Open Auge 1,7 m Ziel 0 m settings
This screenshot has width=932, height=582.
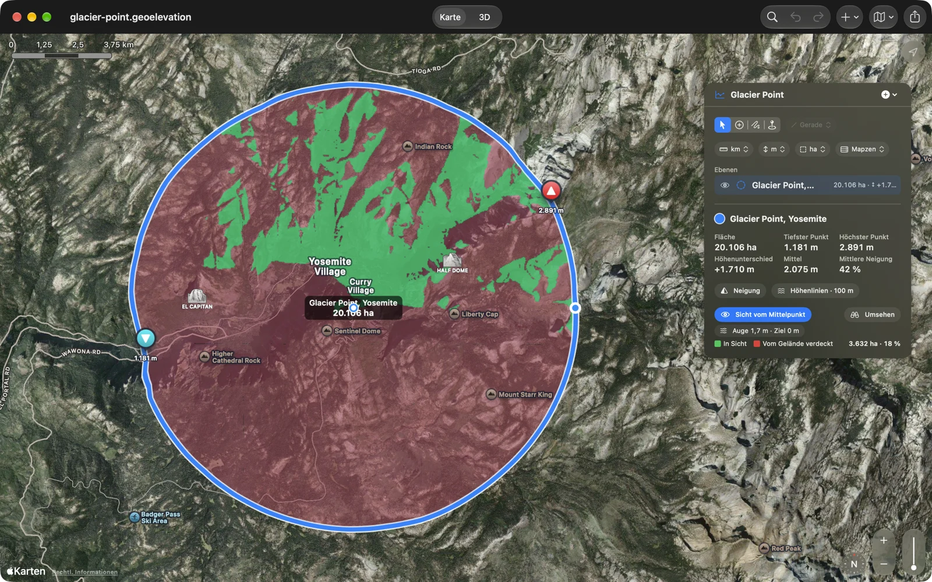click(x=759, y=331)
